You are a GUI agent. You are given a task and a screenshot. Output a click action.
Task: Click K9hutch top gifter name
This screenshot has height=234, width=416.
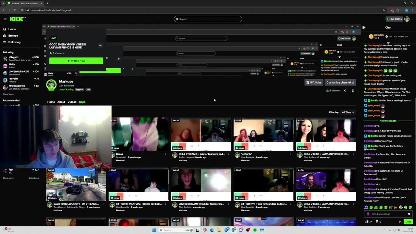tap(379, 35)
